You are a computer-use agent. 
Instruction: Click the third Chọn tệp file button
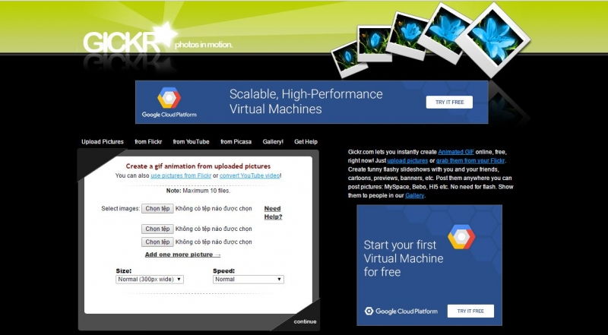(157, 242)
